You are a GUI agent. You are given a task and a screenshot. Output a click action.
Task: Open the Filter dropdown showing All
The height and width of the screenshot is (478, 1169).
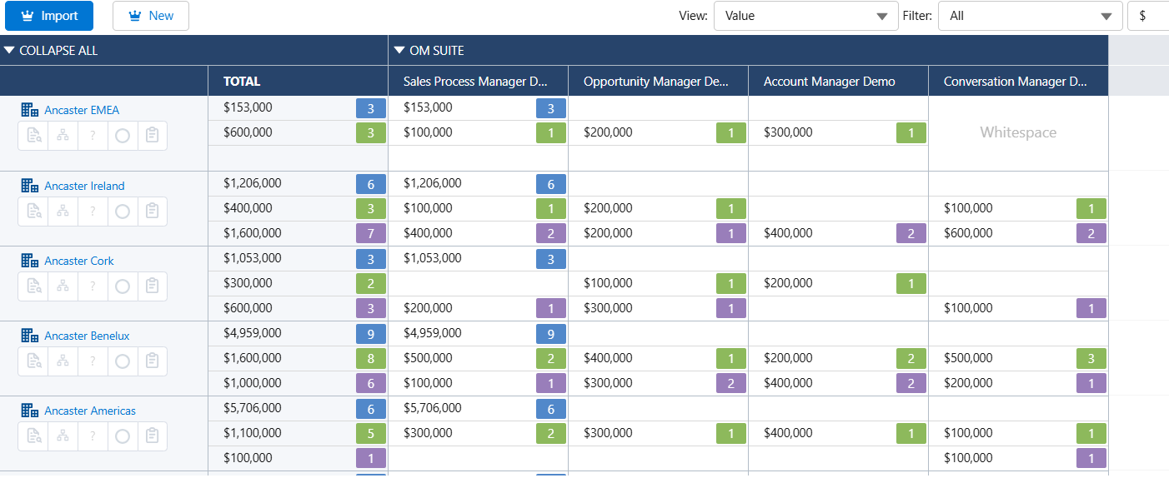pyautogui.click(x=1030, y=16)
